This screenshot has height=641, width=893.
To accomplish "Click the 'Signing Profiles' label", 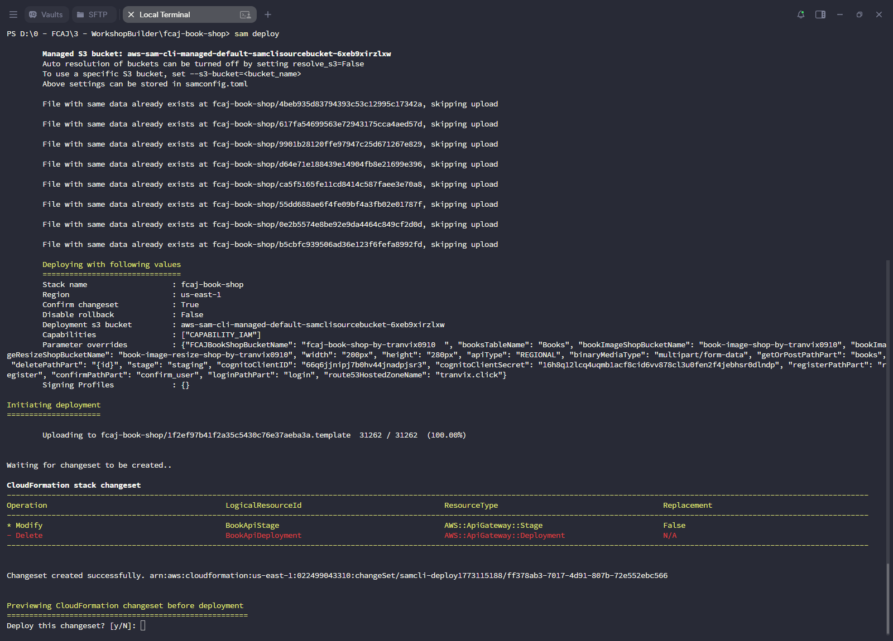I will tap(78, 385).
